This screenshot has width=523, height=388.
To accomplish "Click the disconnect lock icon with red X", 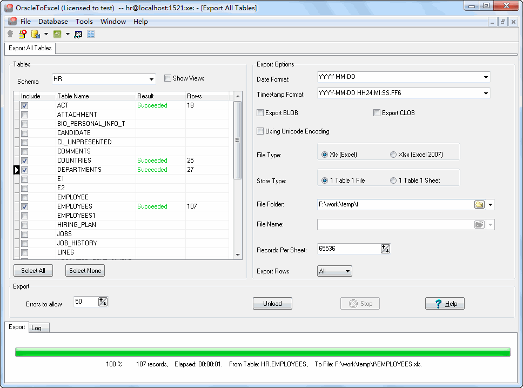I will tap(23, 34).
